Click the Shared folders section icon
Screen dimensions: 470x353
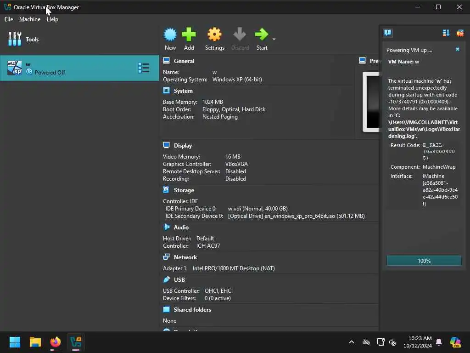pyautogui.click(x=166, y=309)
